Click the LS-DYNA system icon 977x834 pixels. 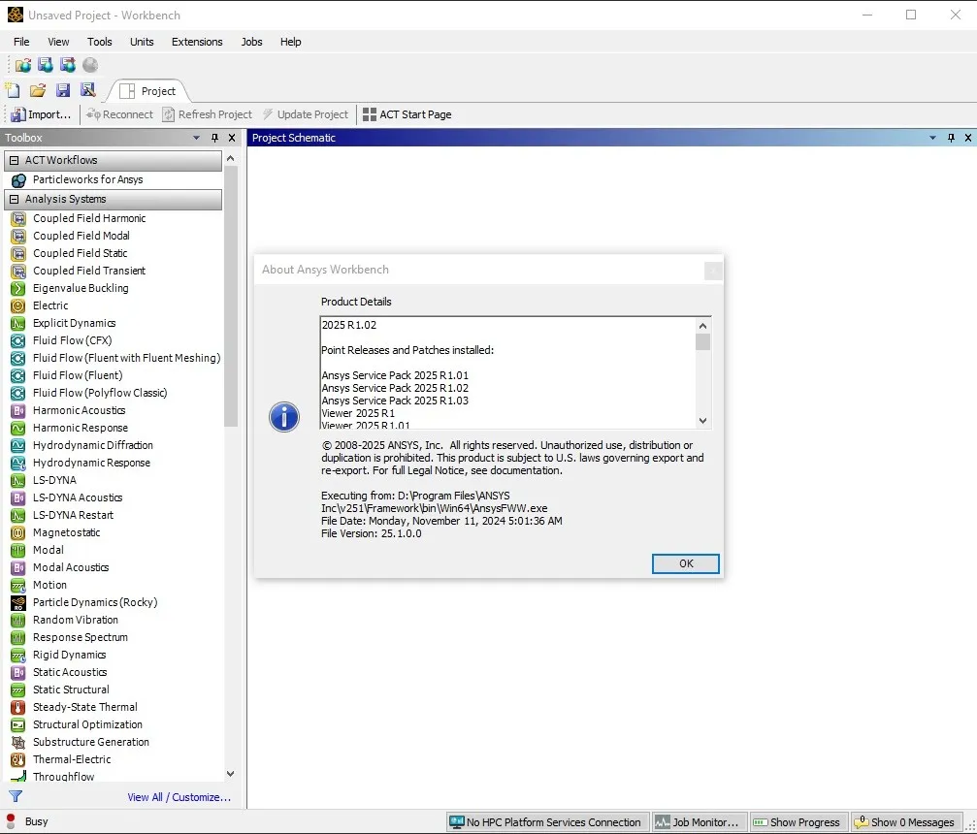coord(18,480)
